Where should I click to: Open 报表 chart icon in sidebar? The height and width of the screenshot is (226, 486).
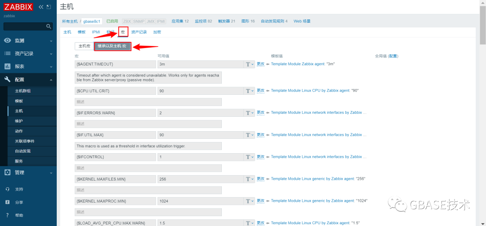pos(8,66)
